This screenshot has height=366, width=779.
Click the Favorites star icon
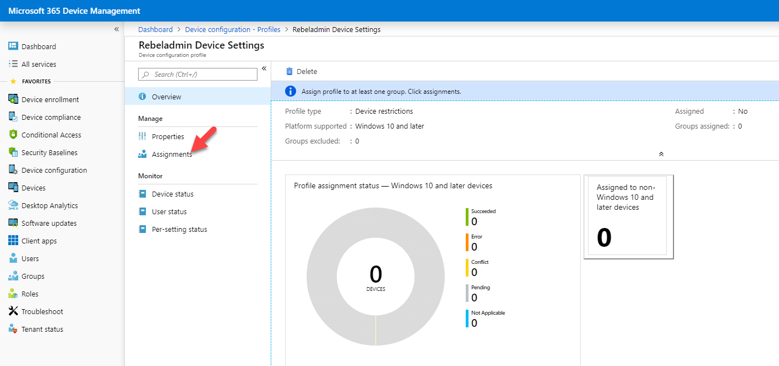pos(13,81)
